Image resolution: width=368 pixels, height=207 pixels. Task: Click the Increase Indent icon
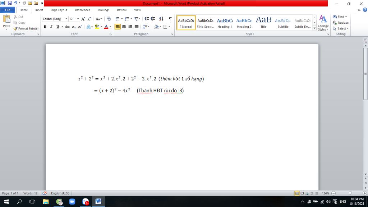coord(153,19)
